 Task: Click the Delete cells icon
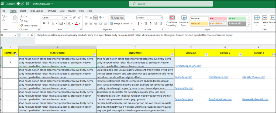point(265,18)
